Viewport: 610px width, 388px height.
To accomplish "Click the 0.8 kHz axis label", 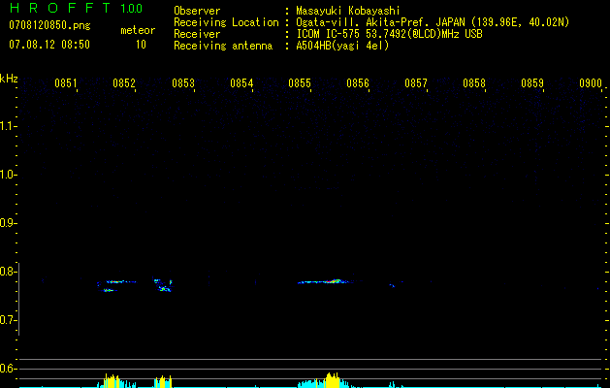I will click(x=8, y=272).
